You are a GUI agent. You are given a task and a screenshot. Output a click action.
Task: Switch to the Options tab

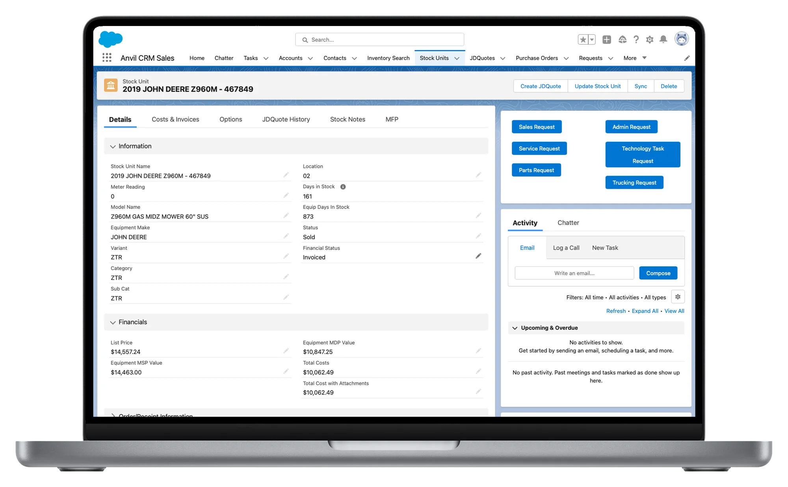[x=231, y=119]
